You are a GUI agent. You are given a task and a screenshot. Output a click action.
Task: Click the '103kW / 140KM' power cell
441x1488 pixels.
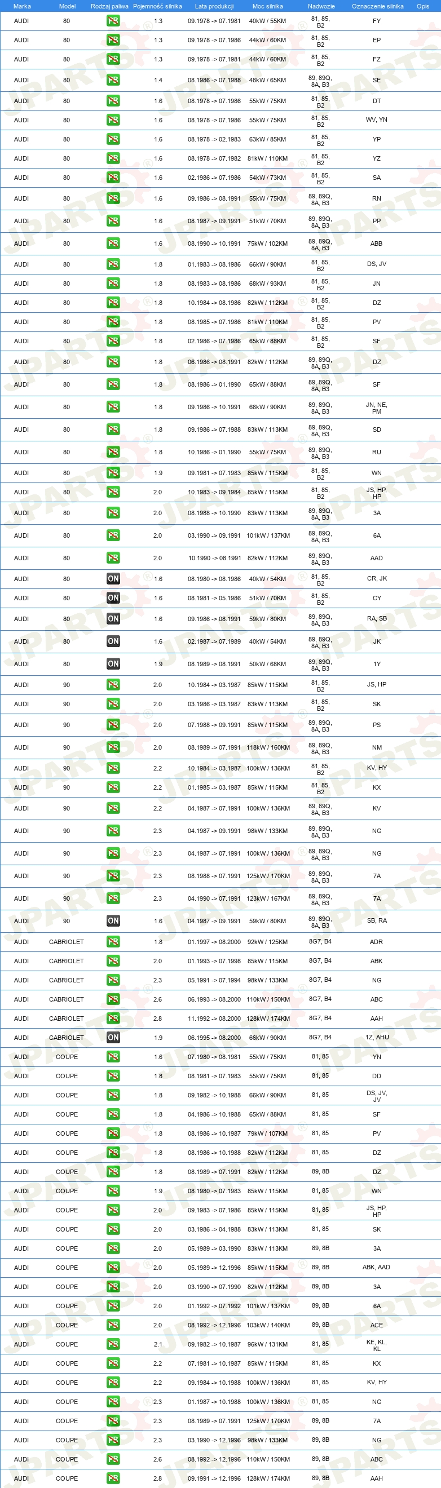click(268, 1325)
